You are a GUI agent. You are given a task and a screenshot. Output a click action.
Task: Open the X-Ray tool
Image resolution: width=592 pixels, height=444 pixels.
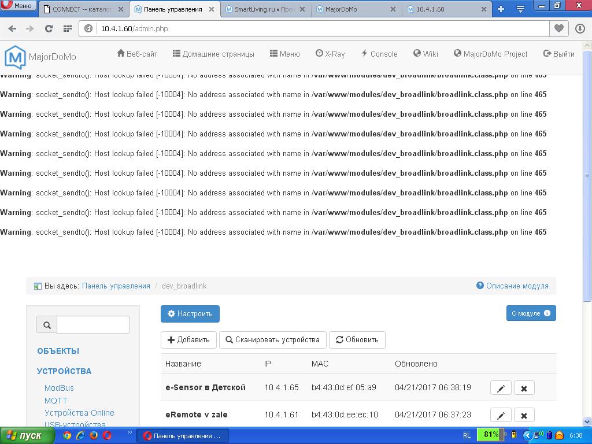coord(330,54)
